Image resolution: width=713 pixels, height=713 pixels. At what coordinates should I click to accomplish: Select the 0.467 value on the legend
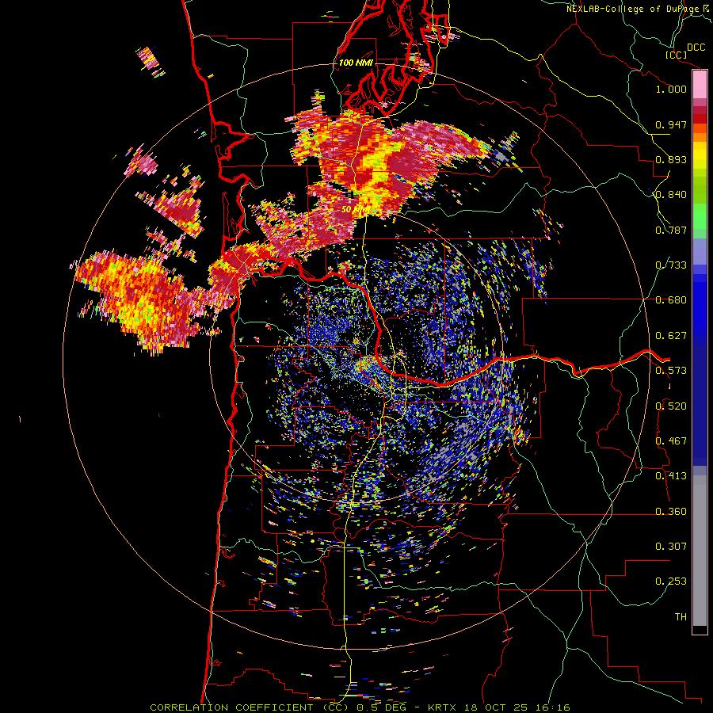(671, 441)
